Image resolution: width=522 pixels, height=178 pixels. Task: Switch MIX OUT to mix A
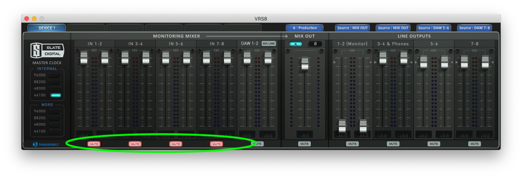(296, 44)
